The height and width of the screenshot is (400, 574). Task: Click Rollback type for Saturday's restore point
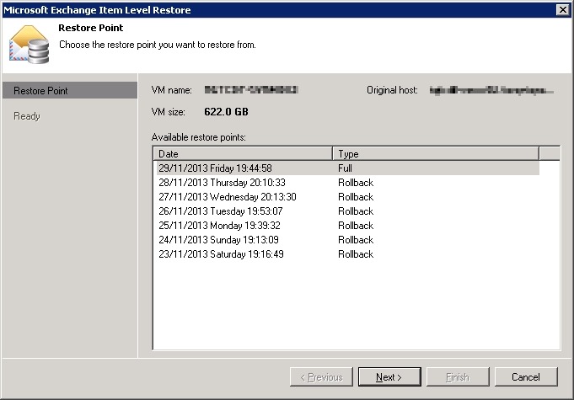(x=356, y=253)
